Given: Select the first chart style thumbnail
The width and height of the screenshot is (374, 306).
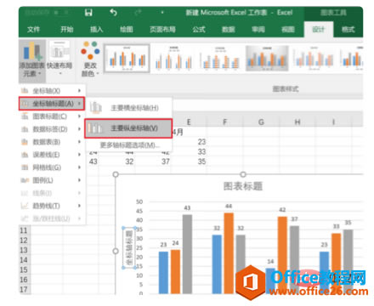Looking at the screenshot, I should tap(127, 58).
